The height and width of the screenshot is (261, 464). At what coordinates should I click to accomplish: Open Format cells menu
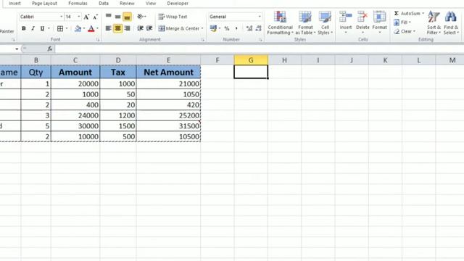(x=380, y=23)
